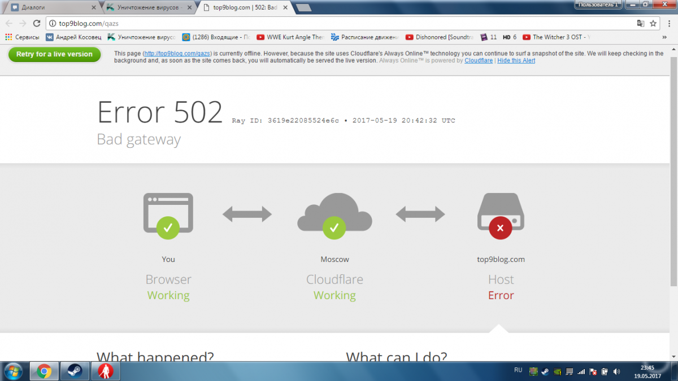Image resolution: width=678 pixels, height=381 pixels.
Task: Click the power plug tray icon
Action: 605,371
